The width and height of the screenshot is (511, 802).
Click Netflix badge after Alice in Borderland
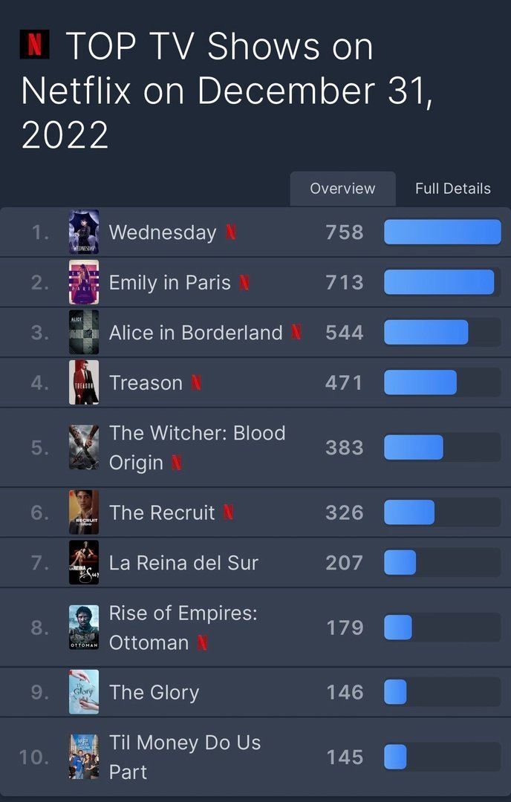(296, 333)
